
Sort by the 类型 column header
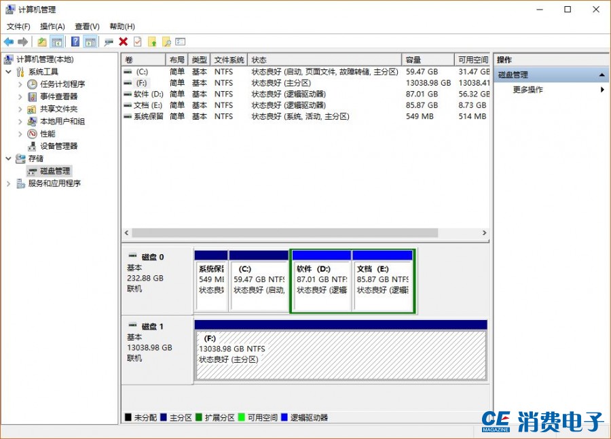[x=199, y=60]
